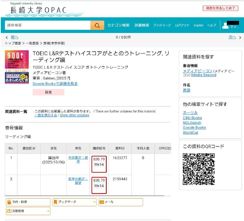Image resolution: width=244 pixels, height=221 pixels.
Task: Focus the 通常検索 search input field
Action: click(48, 25)
